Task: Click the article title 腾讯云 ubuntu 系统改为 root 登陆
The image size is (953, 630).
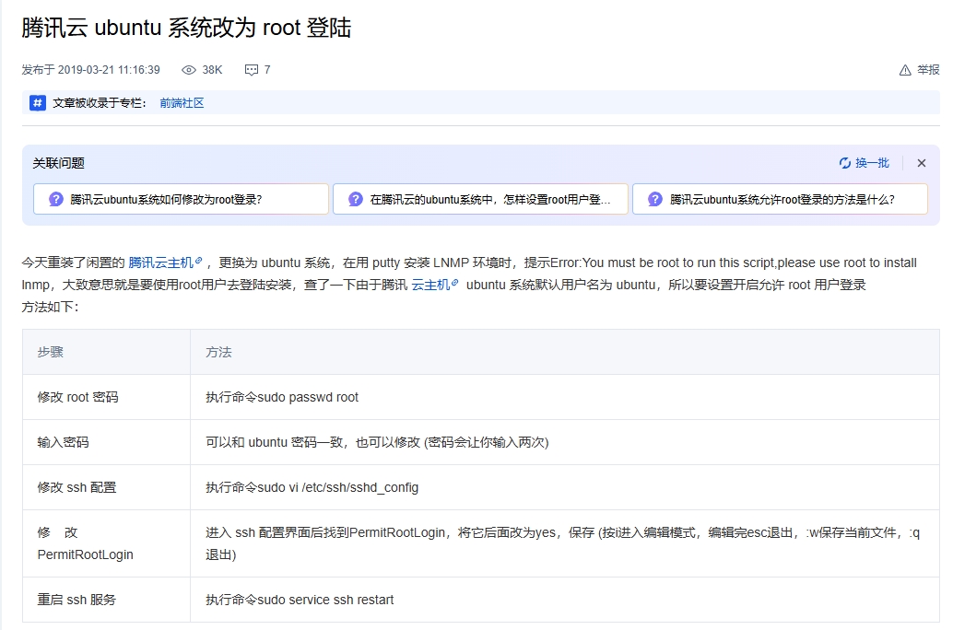Action: (x=186, y=28)
